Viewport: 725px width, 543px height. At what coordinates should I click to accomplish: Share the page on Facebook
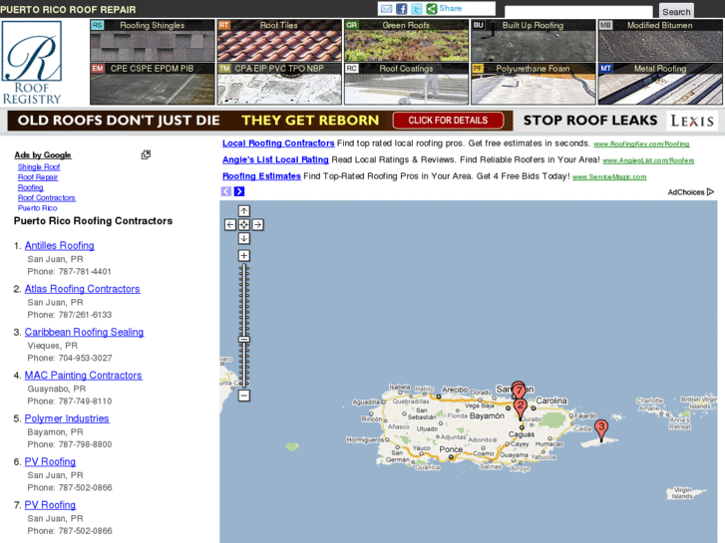coord(401,8)
